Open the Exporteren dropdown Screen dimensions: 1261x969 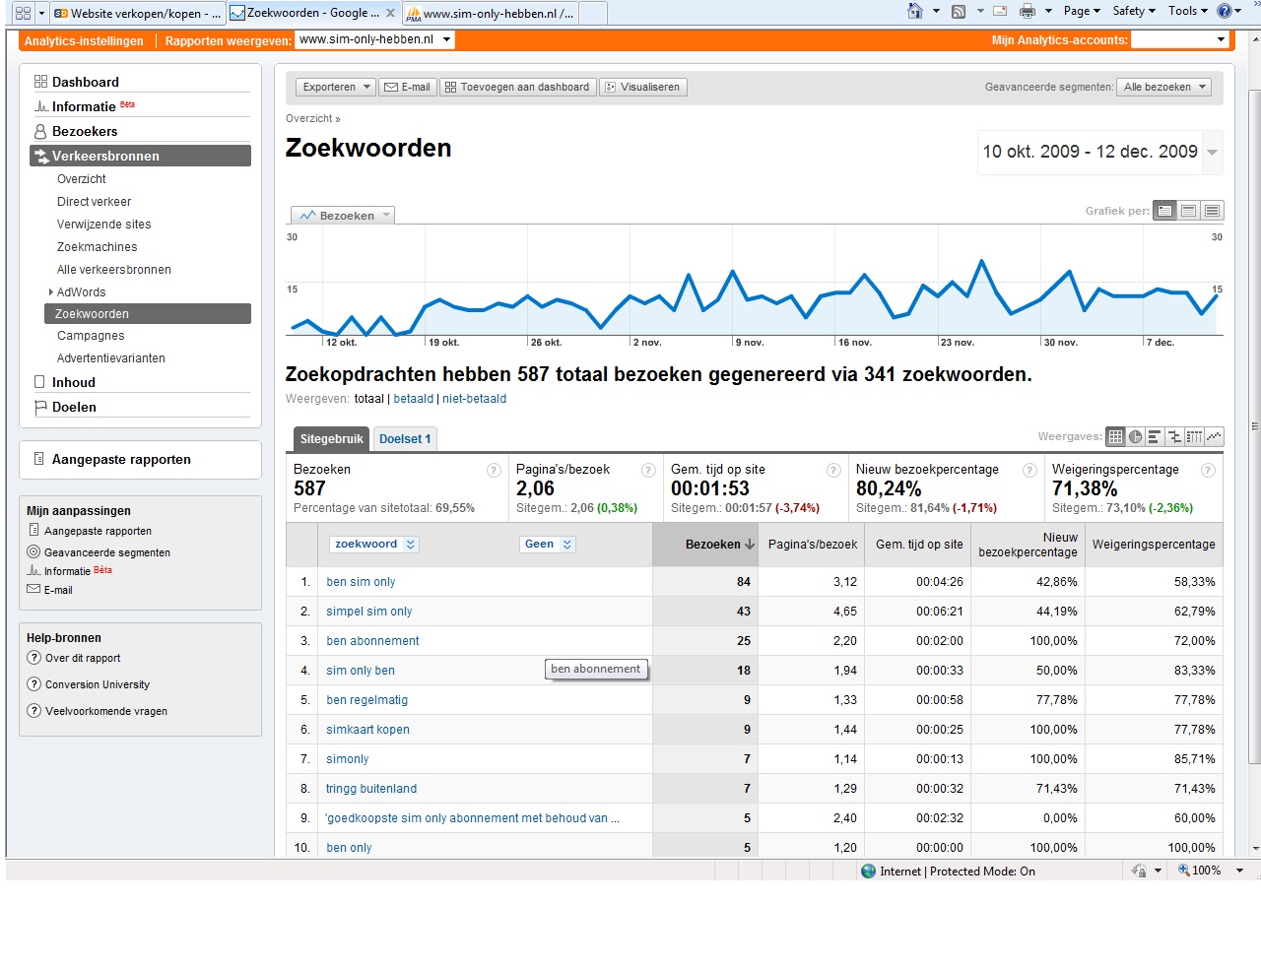point(335,87)
